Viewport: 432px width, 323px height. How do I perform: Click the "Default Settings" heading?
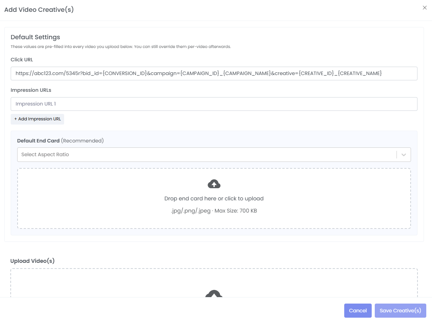pyautogui.click(x=35, y=37)
